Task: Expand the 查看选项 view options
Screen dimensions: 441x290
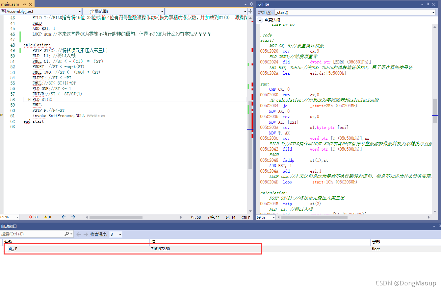Action: pyautogui.click(x=260, y=20)
